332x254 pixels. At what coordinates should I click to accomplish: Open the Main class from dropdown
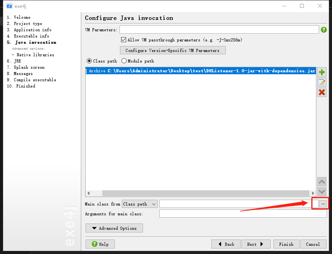click(139, 204)
